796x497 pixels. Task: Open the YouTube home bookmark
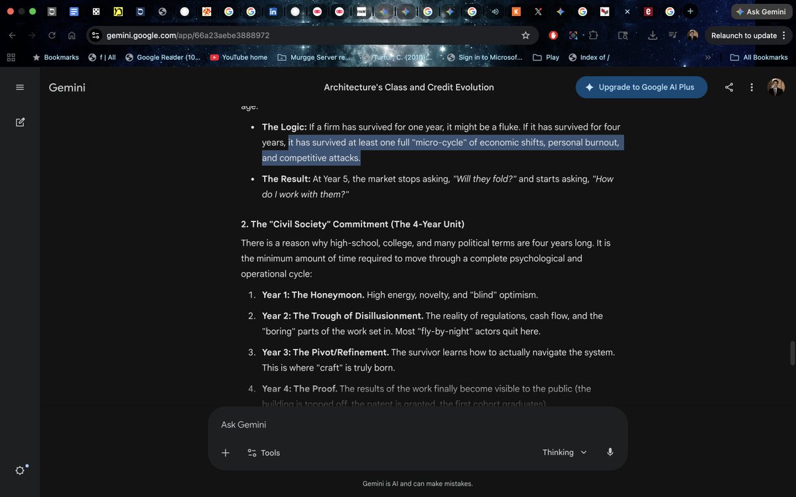[239, 58]
